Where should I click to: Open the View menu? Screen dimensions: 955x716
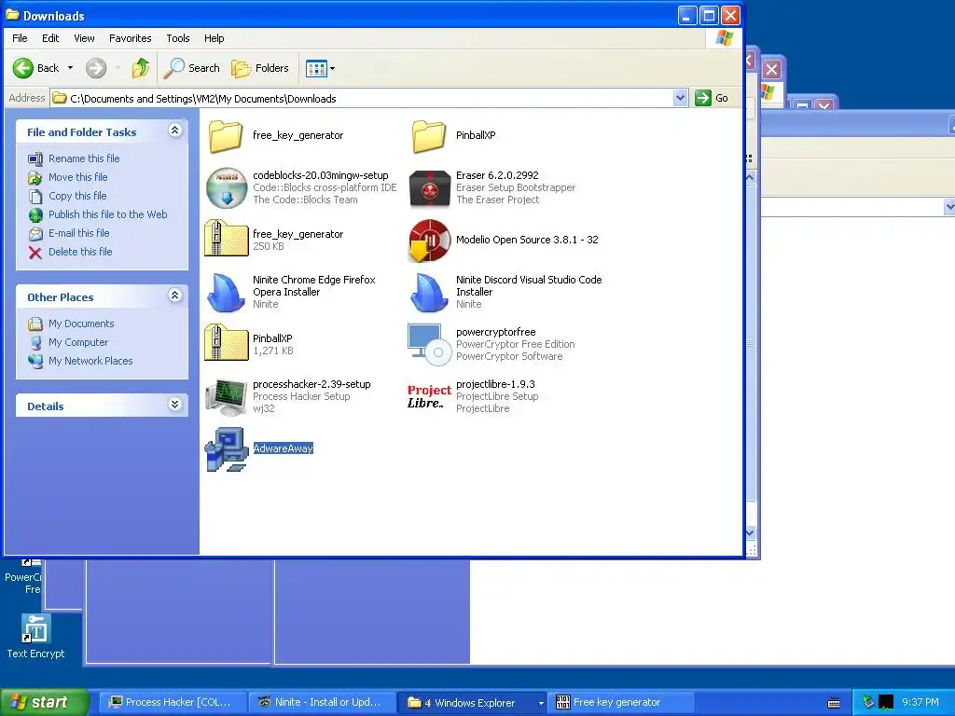point(84,38)
